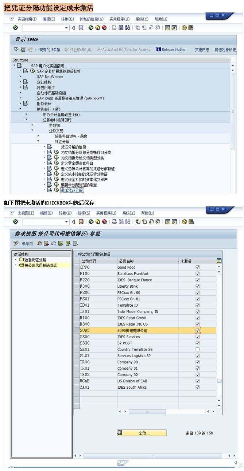The image size is (244, 471).
Task: Select the row header for company code S300
Action: point(77,337)
